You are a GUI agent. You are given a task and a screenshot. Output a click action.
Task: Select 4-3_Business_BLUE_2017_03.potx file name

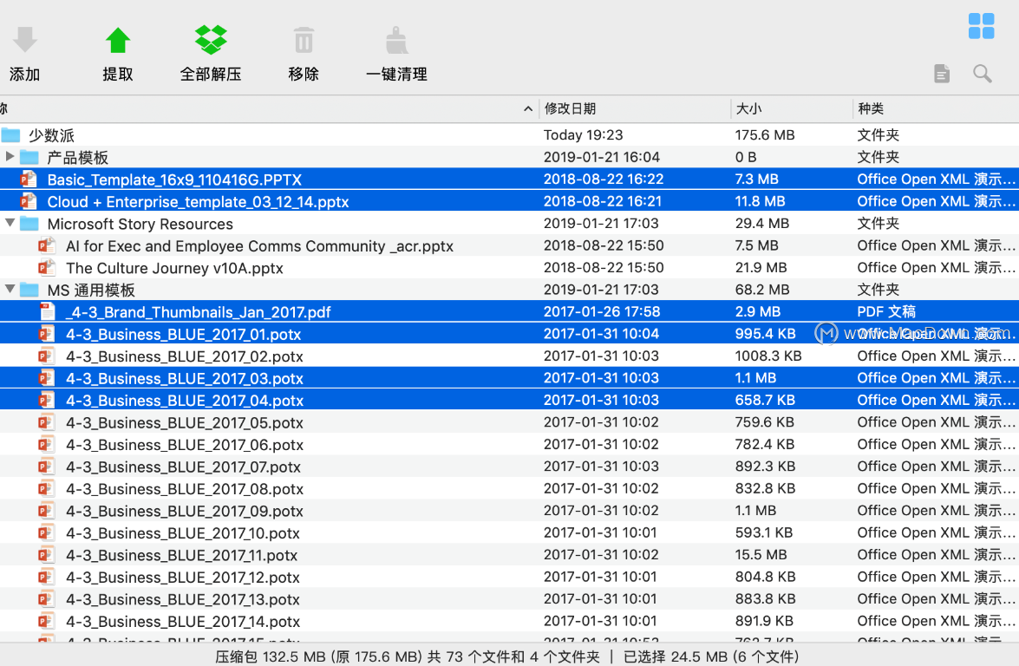(185, 379)
